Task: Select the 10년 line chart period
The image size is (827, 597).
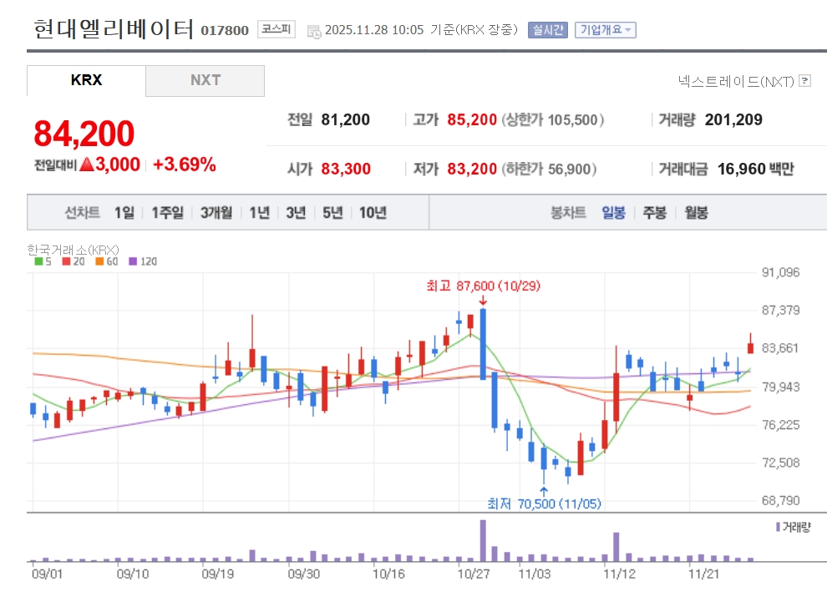Action: tap(373, 213)
